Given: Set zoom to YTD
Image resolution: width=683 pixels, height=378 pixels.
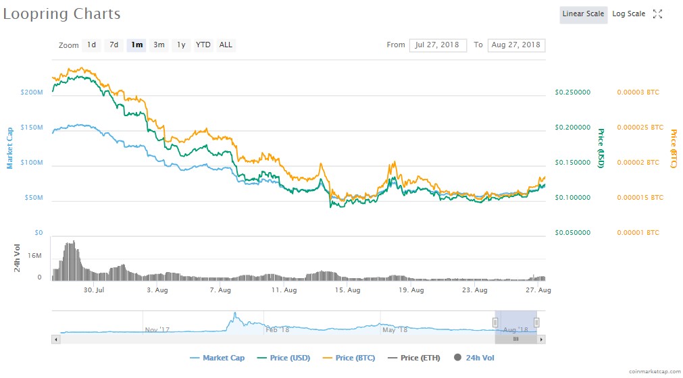Looking at the screenshot, I should coord(203,45).
